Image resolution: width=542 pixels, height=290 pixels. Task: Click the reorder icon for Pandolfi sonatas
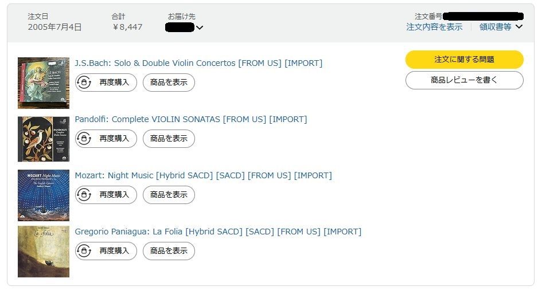coord(84,139)
